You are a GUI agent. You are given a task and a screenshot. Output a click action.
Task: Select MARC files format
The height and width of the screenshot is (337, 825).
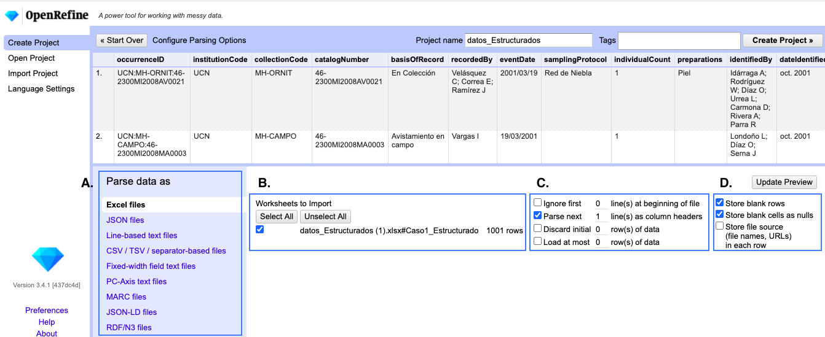tap(127, 297)
